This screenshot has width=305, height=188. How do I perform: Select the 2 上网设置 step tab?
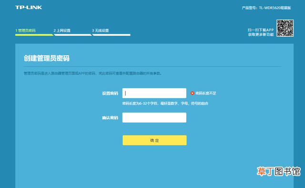coord(62,30)
